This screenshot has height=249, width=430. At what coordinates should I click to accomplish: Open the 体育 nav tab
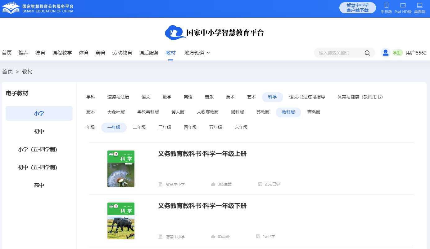(84, 53)
